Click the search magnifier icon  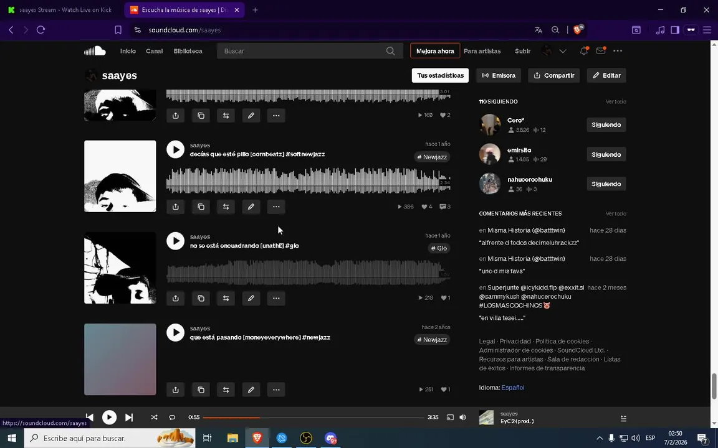click(391, 51)
